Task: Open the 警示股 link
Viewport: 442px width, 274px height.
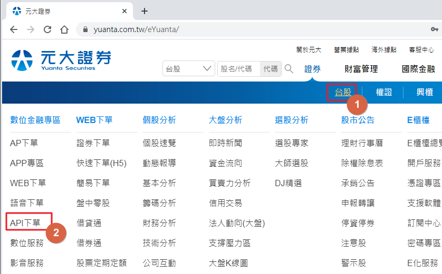Action: [x=354, y=263]
